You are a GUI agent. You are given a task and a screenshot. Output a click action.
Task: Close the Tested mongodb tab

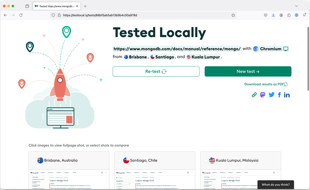click(x=77, y=6)
